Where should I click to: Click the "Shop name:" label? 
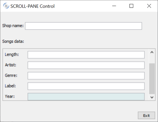click(x=13, y=26)
